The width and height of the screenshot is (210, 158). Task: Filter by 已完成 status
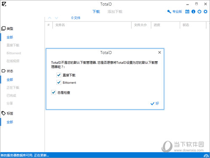point(11,96)
